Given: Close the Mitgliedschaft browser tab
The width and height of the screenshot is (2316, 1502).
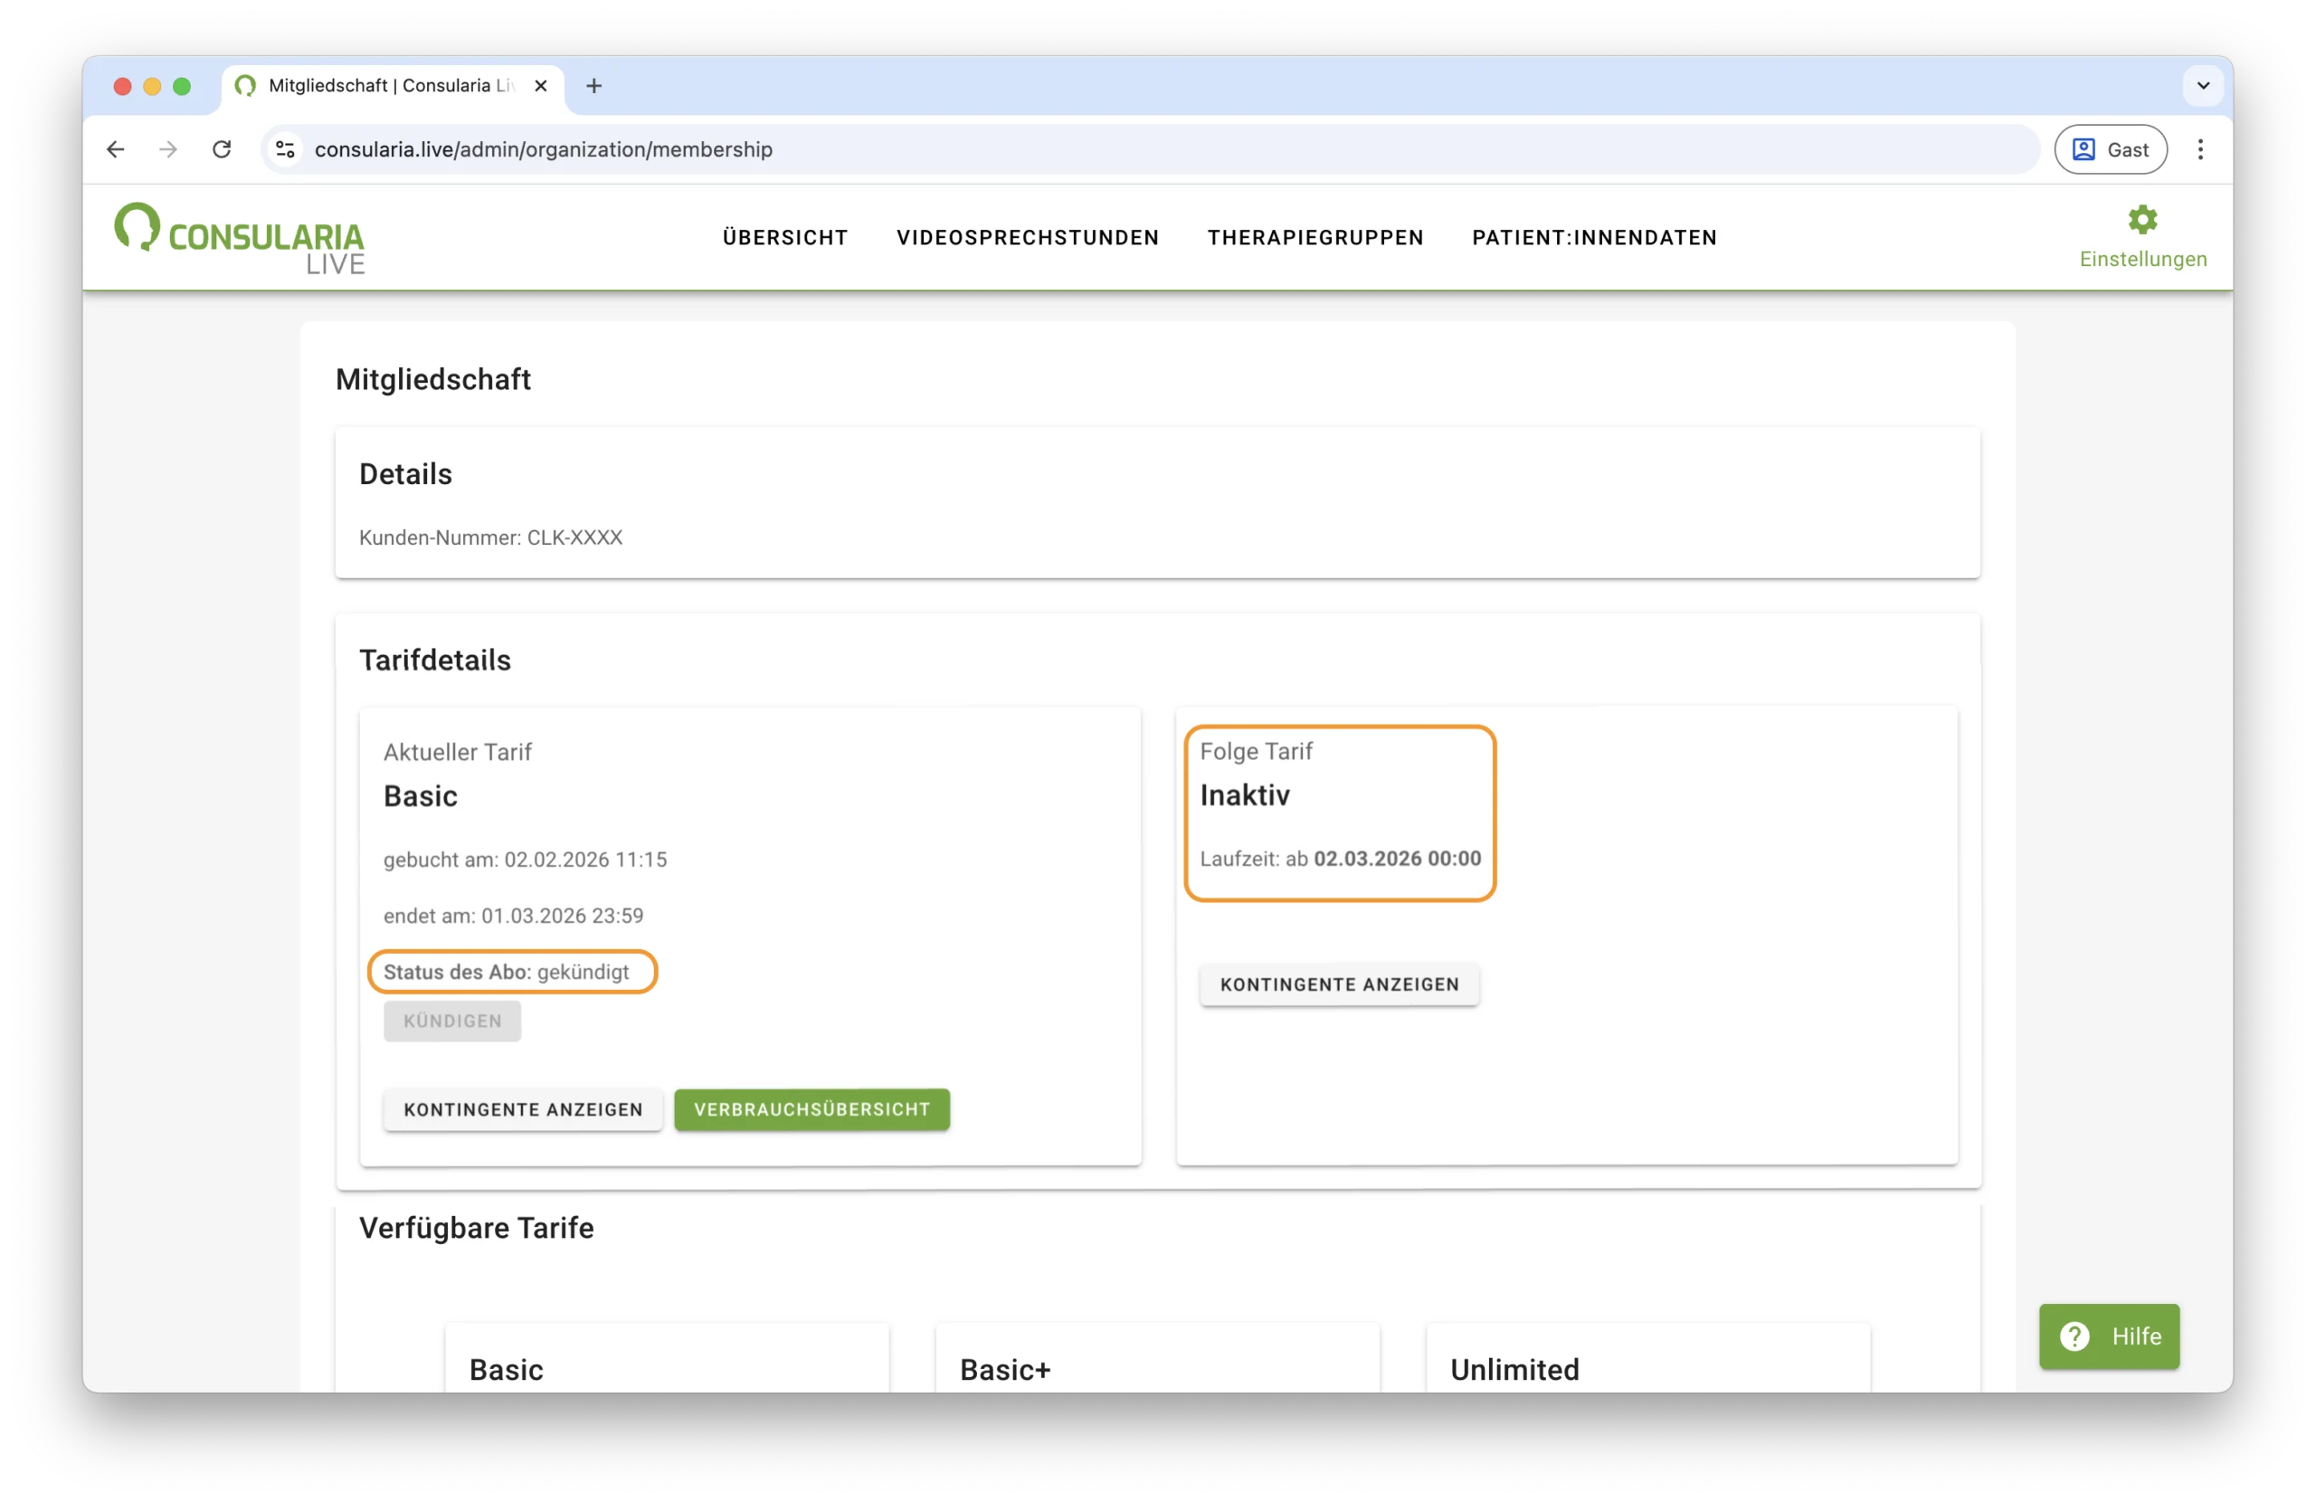Looking at the screenshot, I should click(541, 86).
